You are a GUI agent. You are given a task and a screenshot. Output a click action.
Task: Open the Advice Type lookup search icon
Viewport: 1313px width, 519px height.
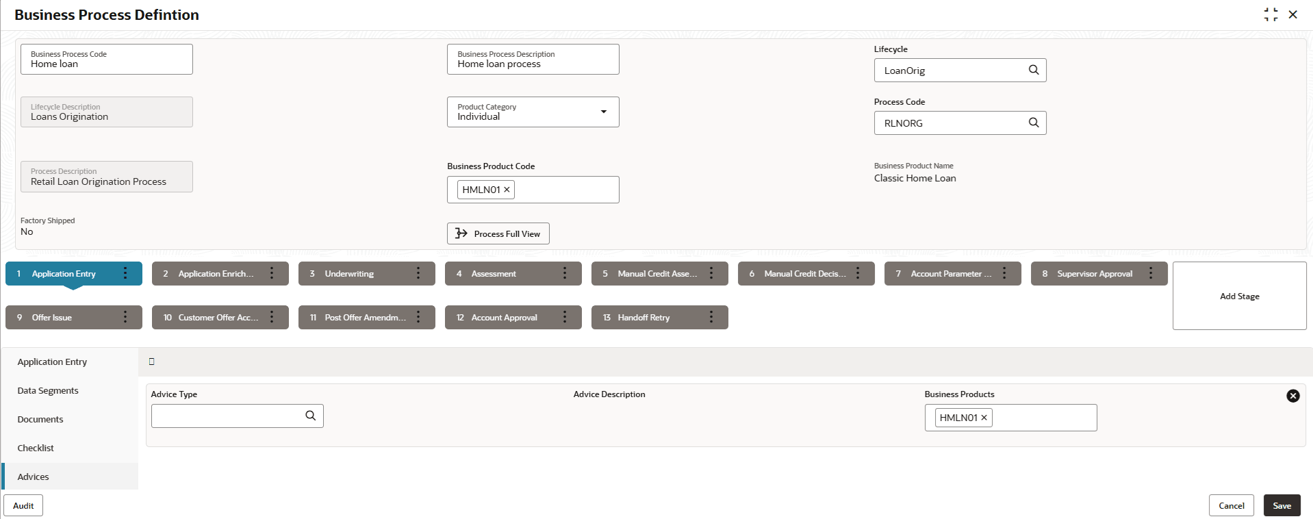click(310, 416)
